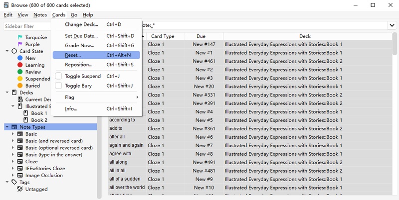The width and height of the screenshot is (399, 200).
Task: Expand the Cloze note type node
Action: click(x=13, y=162)
